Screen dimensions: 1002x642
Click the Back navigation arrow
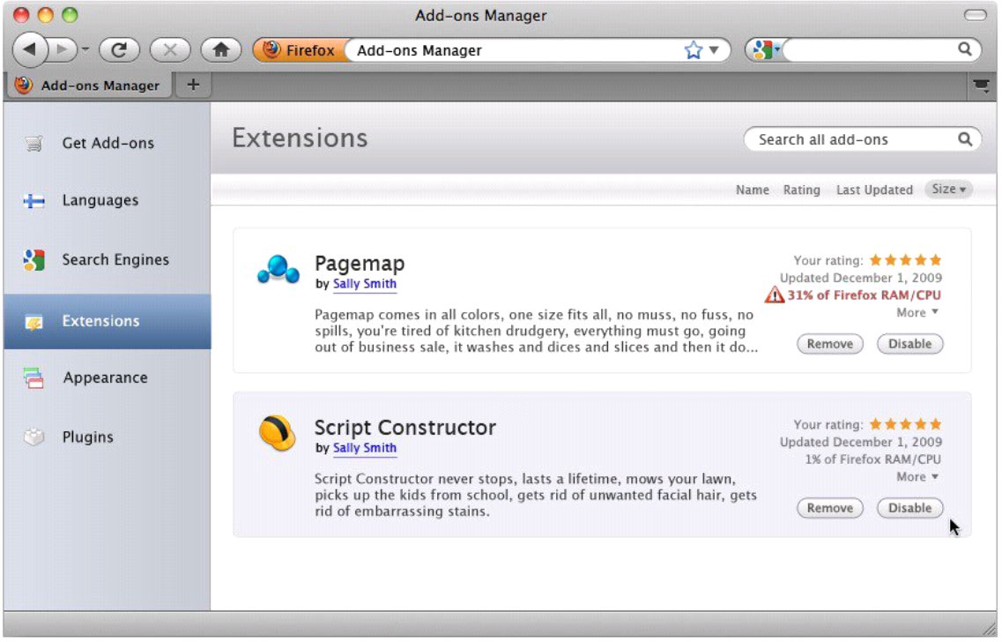point(30,50)
